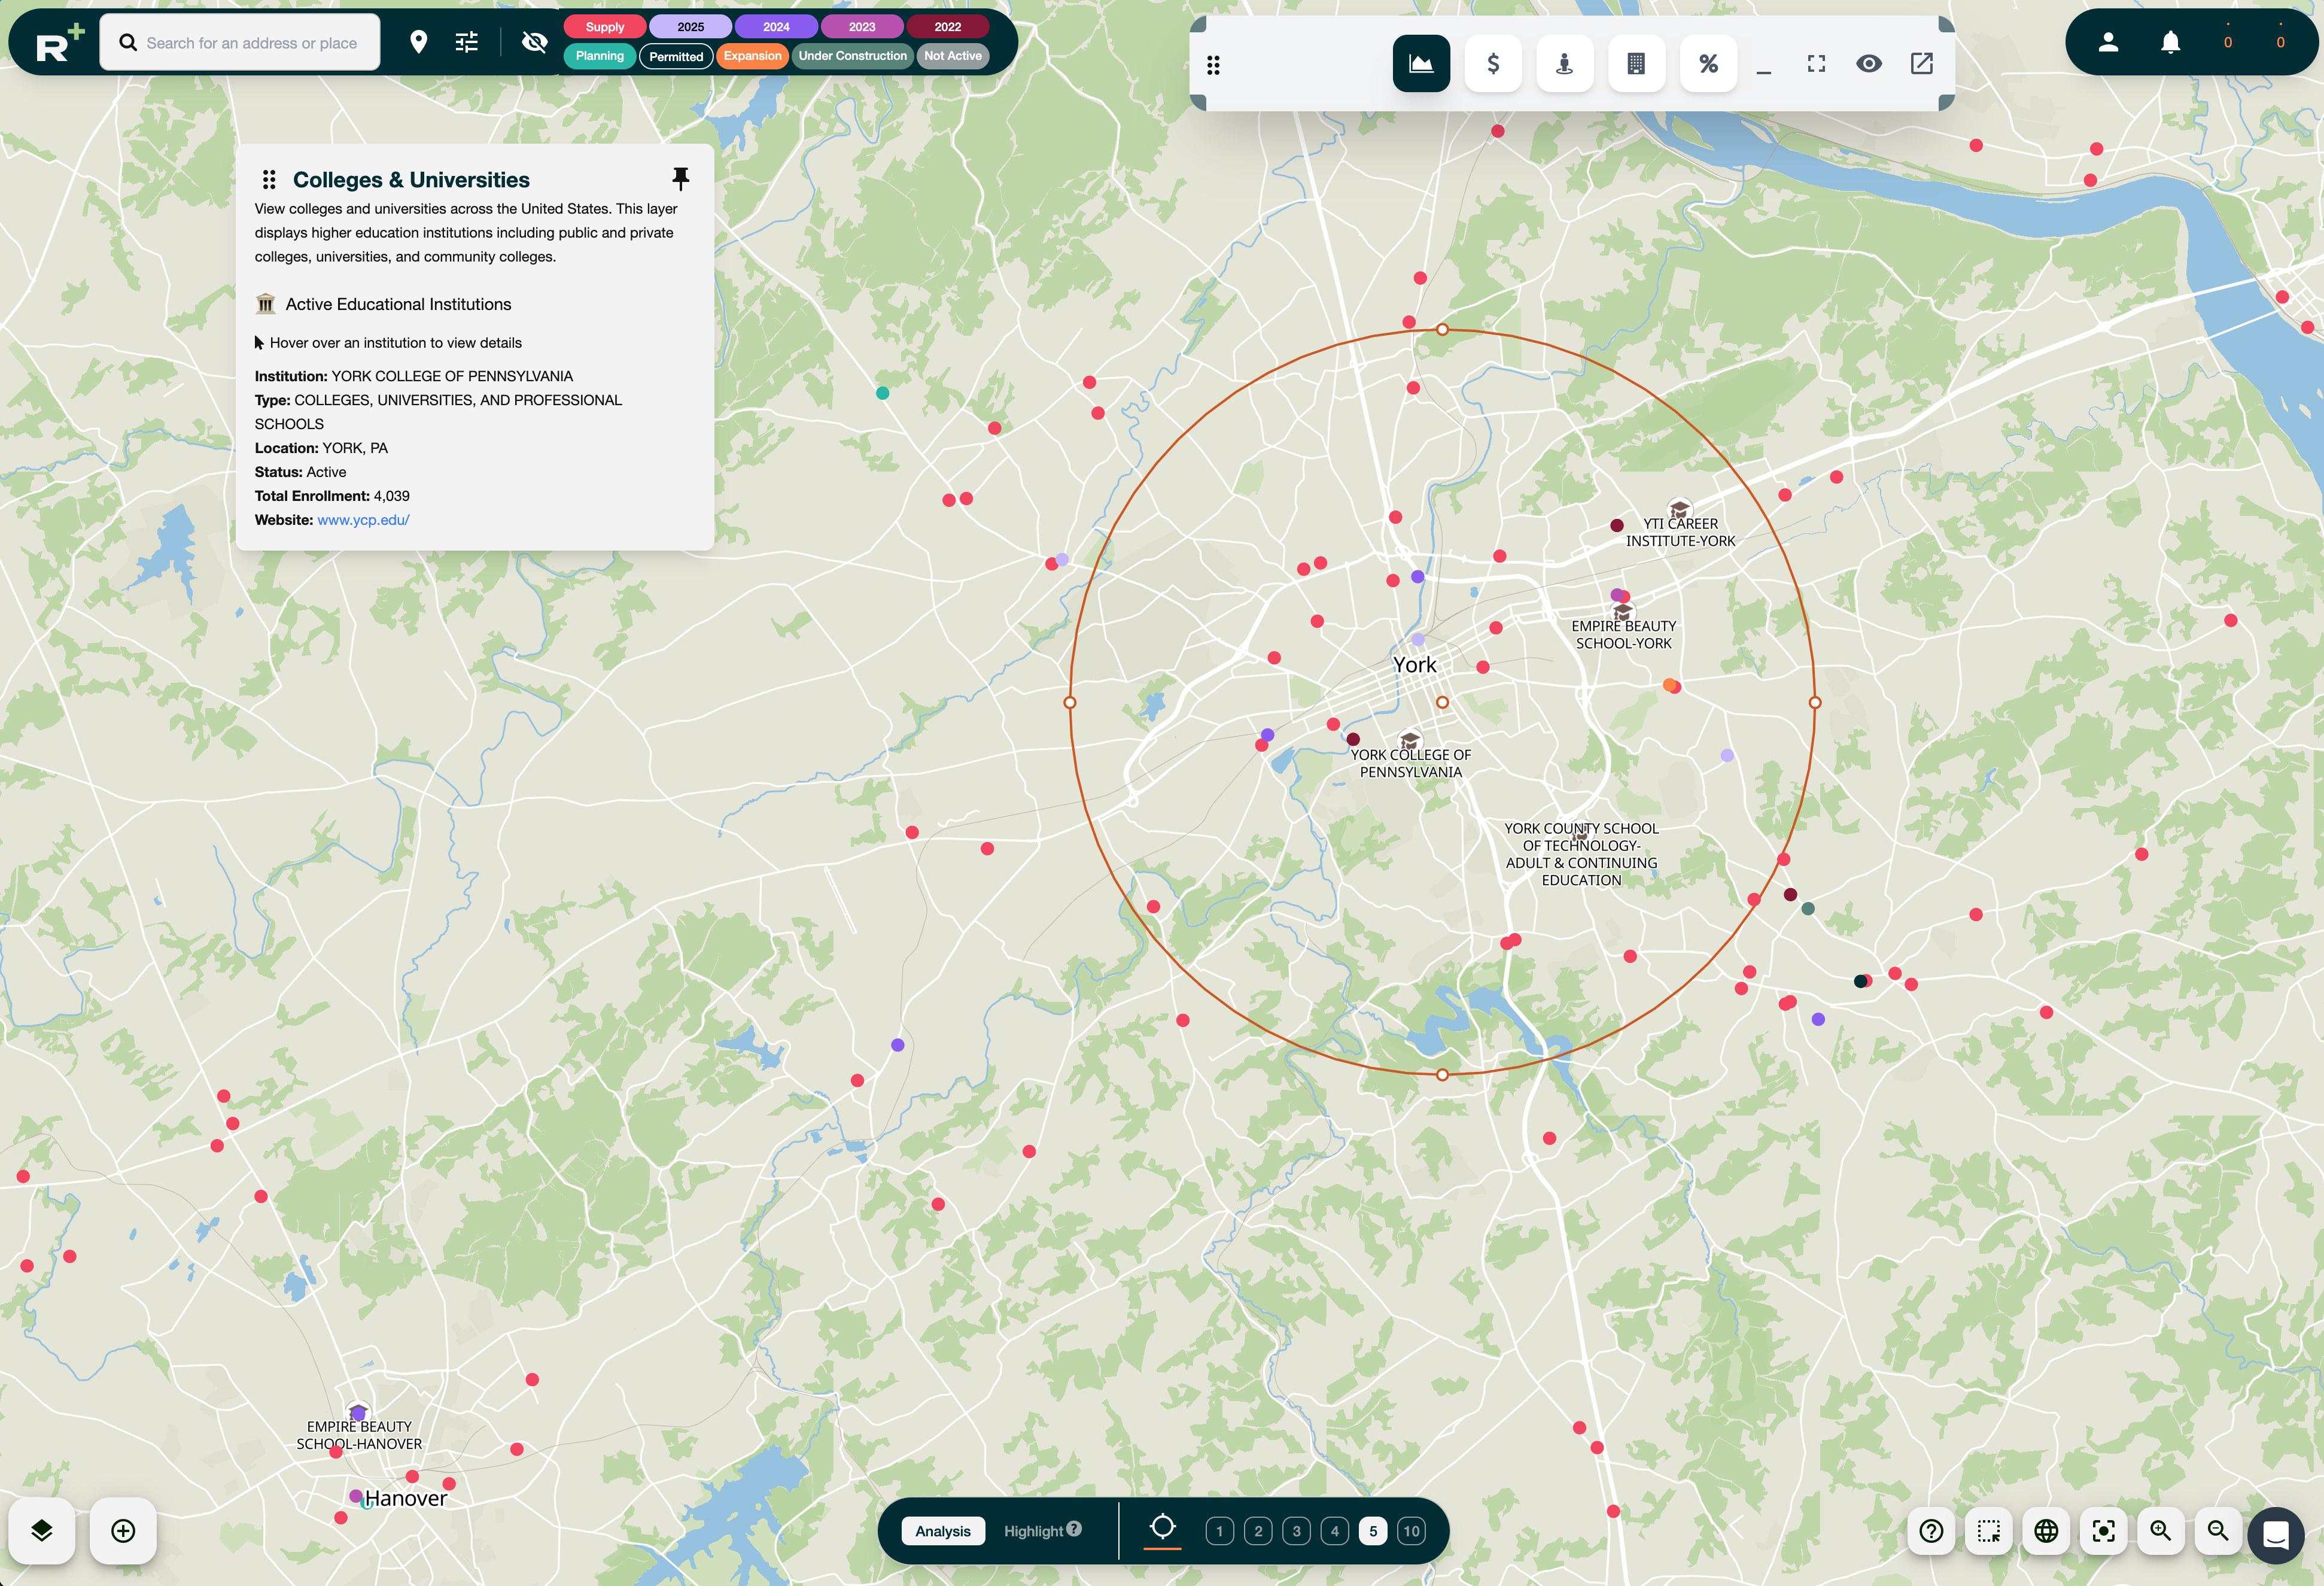This screenshot has width=2324, height=1586.
Task: Open the filter settings sliders icon
Action: click(x=466, y=42)
